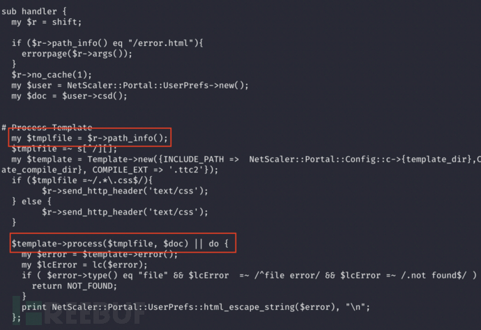Click the errorpage($r->args()) call
The image size is (481, 330).
(77, 54)
